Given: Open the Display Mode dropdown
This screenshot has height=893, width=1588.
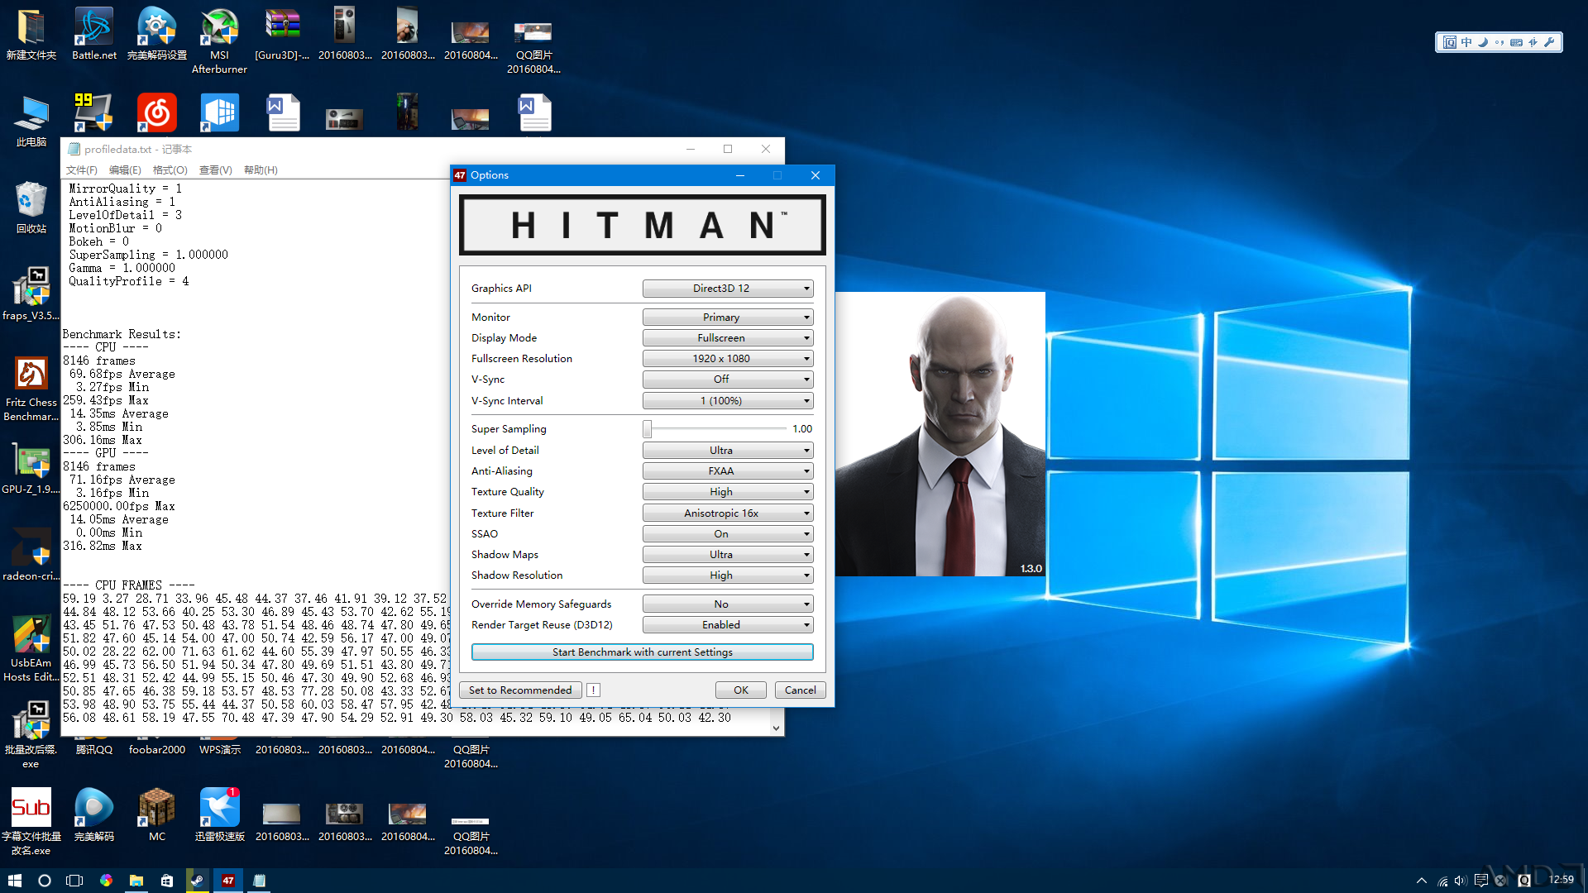Looking at the screenshot, I should (x=728, y=338).
